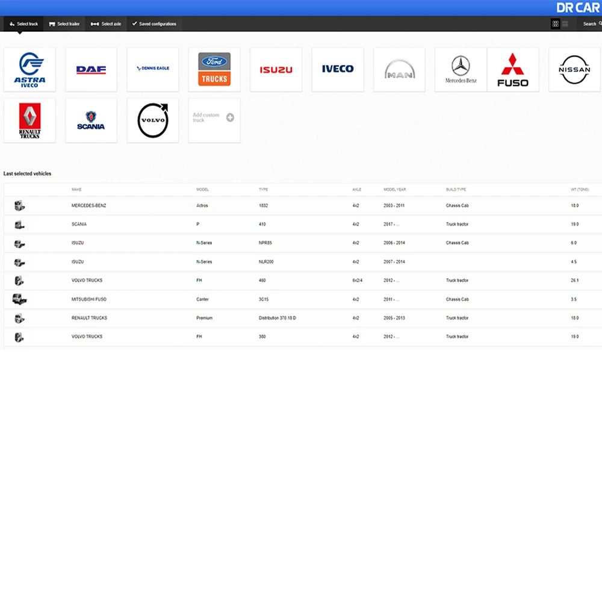Click the Add custom truck plus icon
This screenshot has width=602, height=602.
(x=230, y=117)
